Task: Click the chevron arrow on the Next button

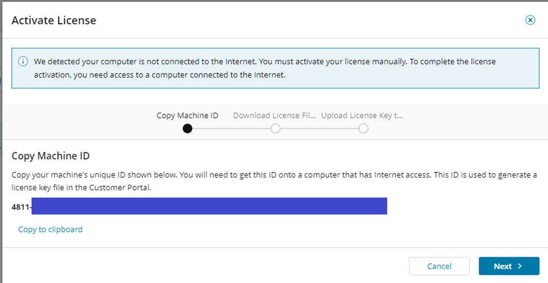Action: click(x=519, y=266)
